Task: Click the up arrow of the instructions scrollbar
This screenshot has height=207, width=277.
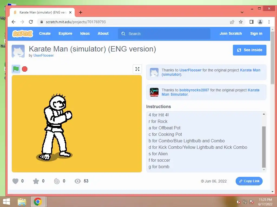Action: click(x=264, y=114)
